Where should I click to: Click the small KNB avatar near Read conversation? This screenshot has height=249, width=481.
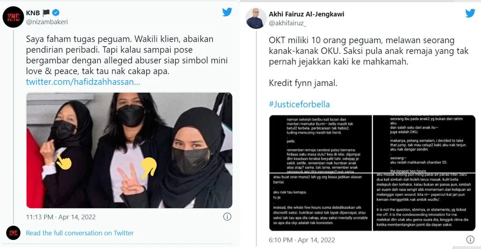[13, 233]
